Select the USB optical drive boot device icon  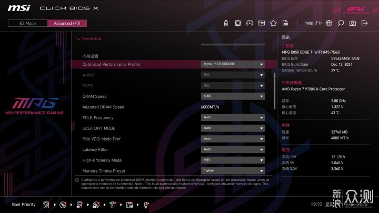point(96,205)
